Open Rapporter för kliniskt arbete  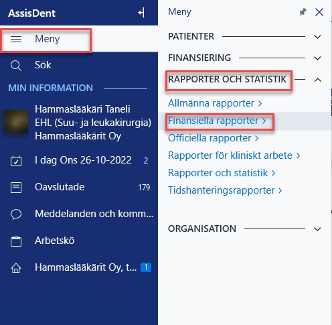(234, 155)
